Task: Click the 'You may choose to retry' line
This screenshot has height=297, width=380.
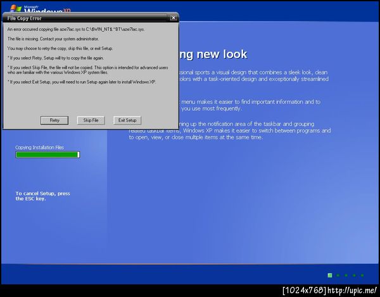Action: (60, 49)
